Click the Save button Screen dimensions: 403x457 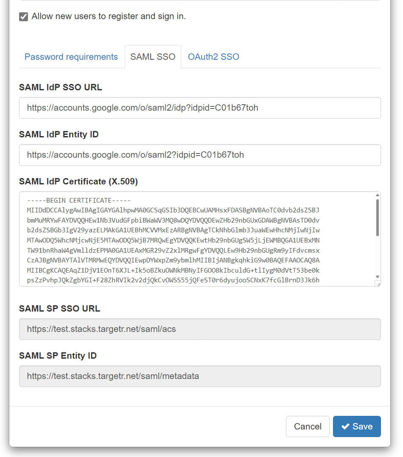(357, 426)
